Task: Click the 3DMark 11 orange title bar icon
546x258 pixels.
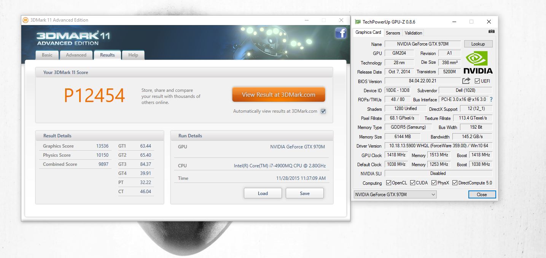Action: tap(25, 20)
